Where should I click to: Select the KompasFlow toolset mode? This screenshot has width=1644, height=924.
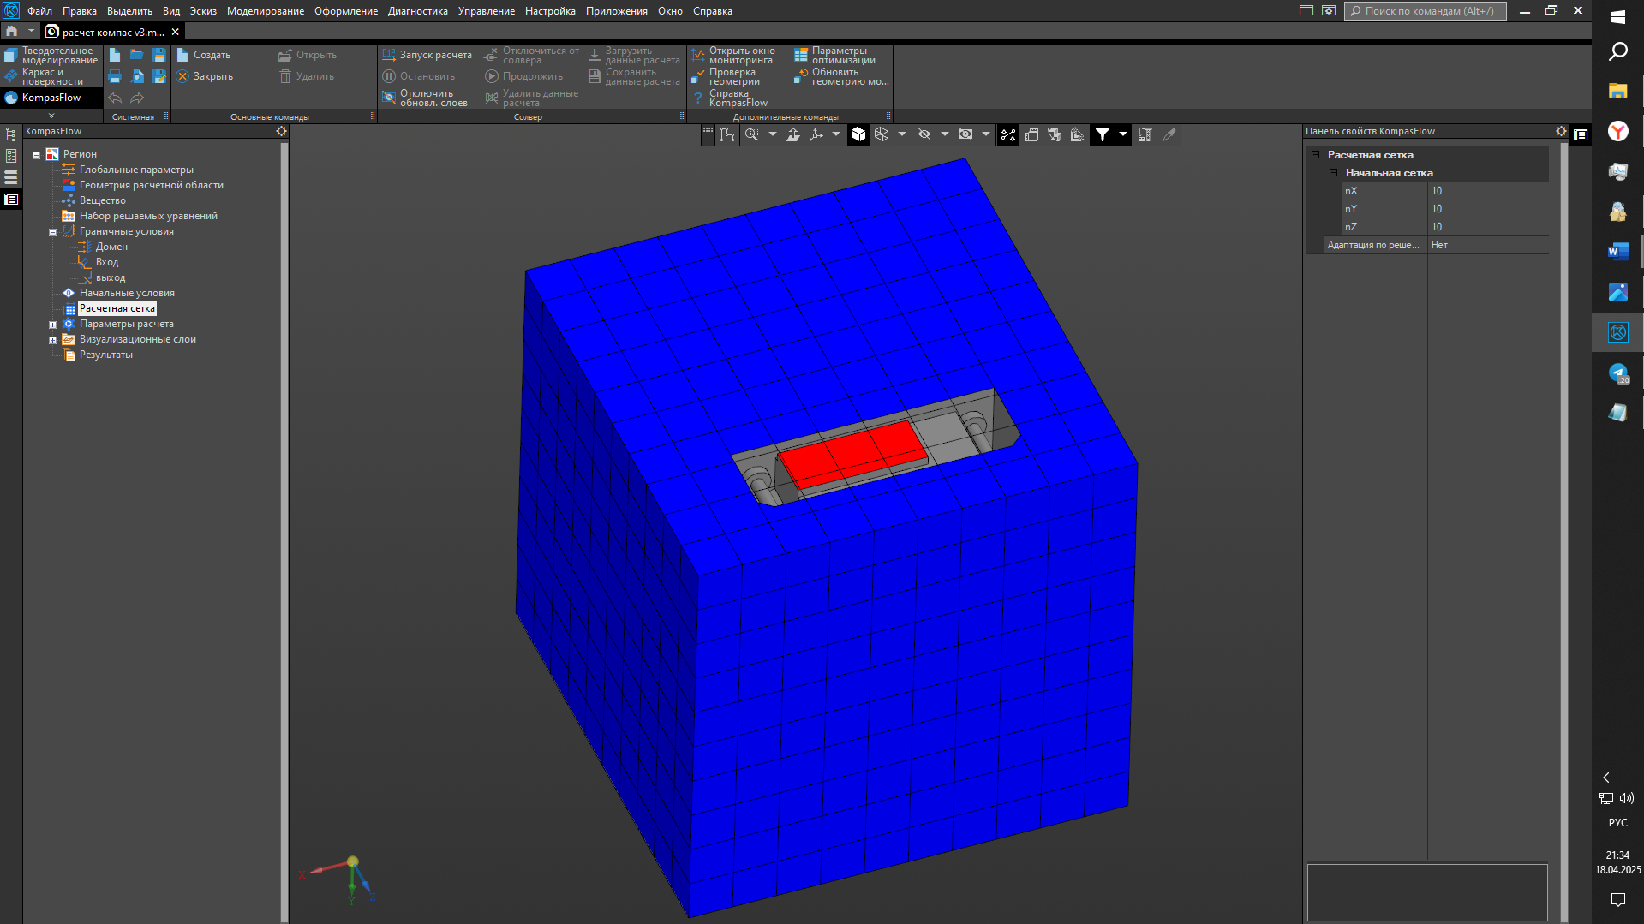51,98
